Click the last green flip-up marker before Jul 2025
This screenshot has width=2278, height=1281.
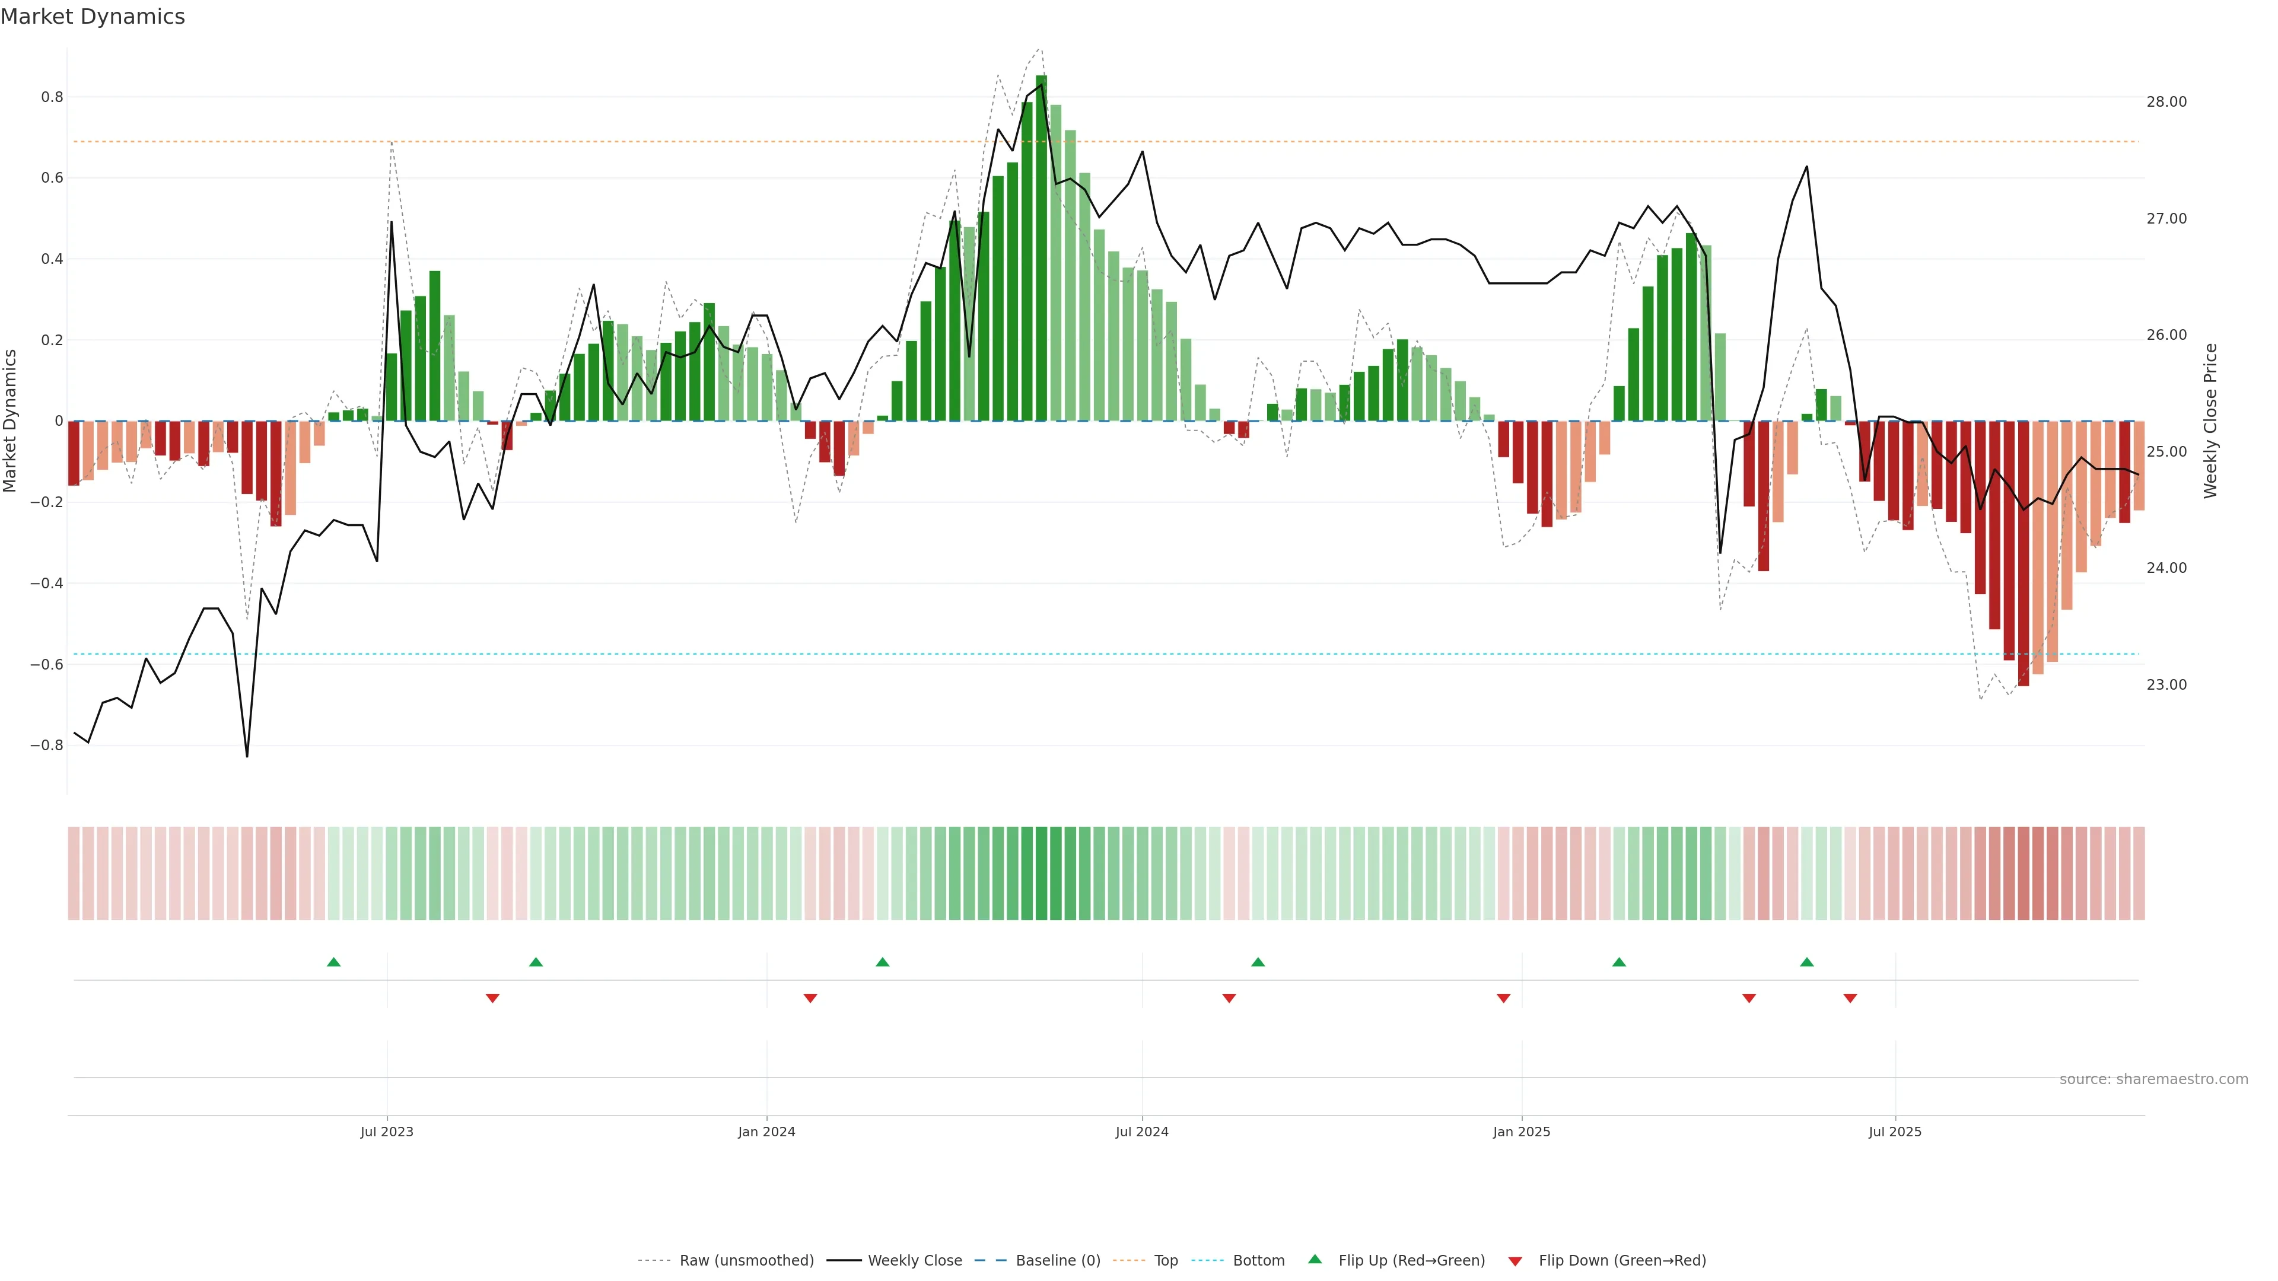pyautogui.click(x=1806, y=962)
